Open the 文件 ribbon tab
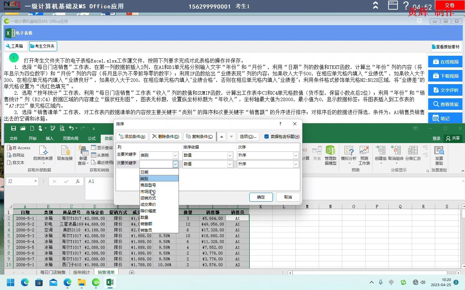Image resolution: width=465 pixels, height=290 pixels. pyautogui.click(x=14, y=139)
